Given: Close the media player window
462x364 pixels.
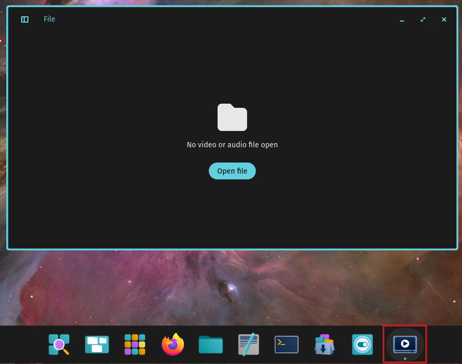Looking at the screenshot, I should coord(444,19).
